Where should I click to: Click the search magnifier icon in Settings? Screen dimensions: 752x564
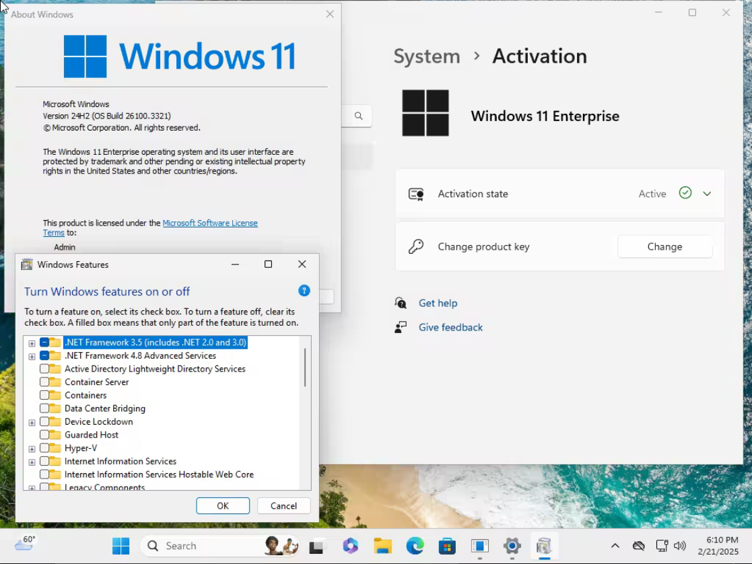pyautogui.click(x=358, y=116)
